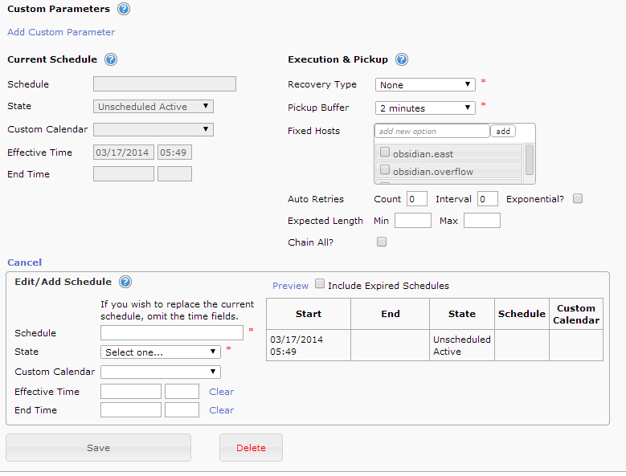Image resolution: width=626 pixels, height=476 pixels.
Task: Open the State 'Select one...' dropdown
Action: click(x=161, y=352)
